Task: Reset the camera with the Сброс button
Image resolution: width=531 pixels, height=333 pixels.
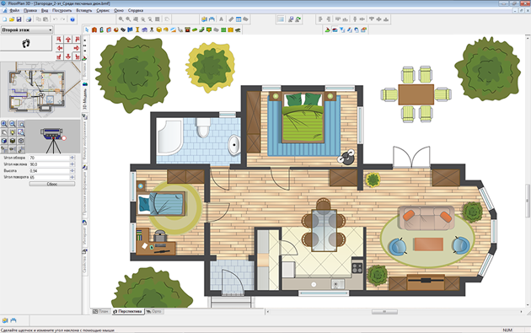Action: [51, 184]
